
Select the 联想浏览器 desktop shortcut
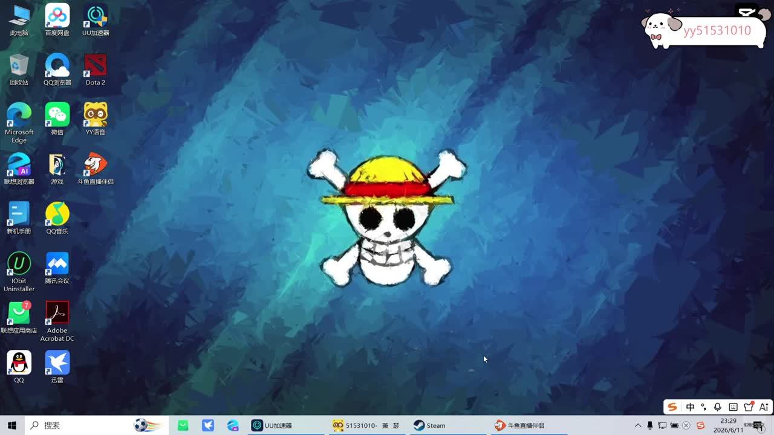[19, 169]
